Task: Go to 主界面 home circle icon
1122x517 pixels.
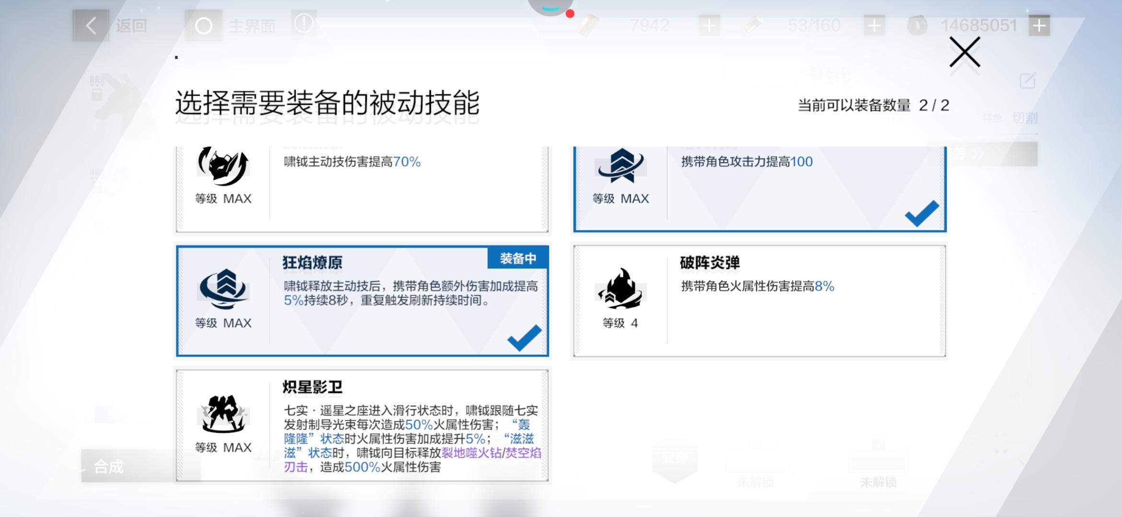Action: tap(203, 26)
